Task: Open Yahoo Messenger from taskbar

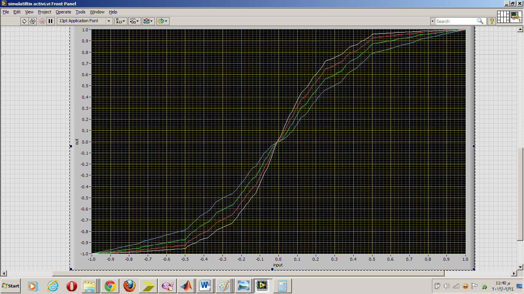Action: [x=167, y=286]
